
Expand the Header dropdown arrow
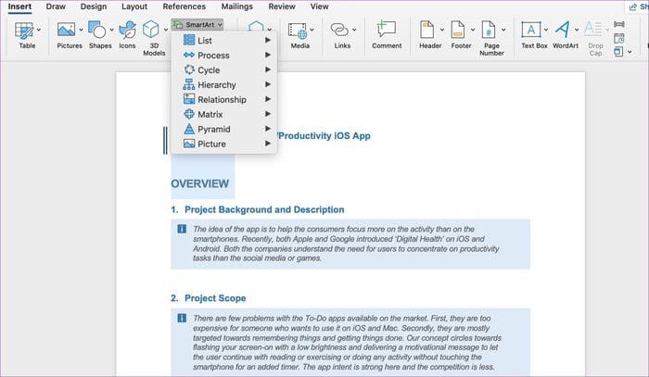click(441, 30)
